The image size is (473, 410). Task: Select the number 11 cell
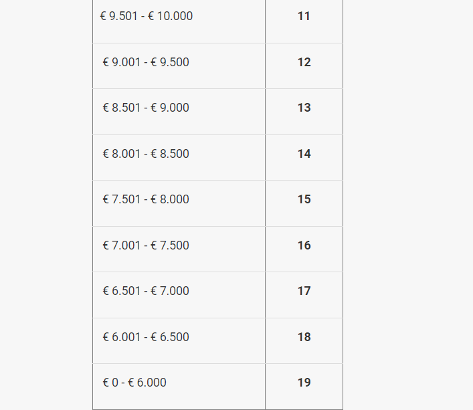(304, 16)
